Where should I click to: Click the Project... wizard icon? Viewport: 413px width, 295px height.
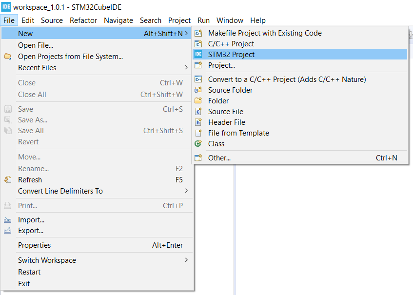point(198,65)
